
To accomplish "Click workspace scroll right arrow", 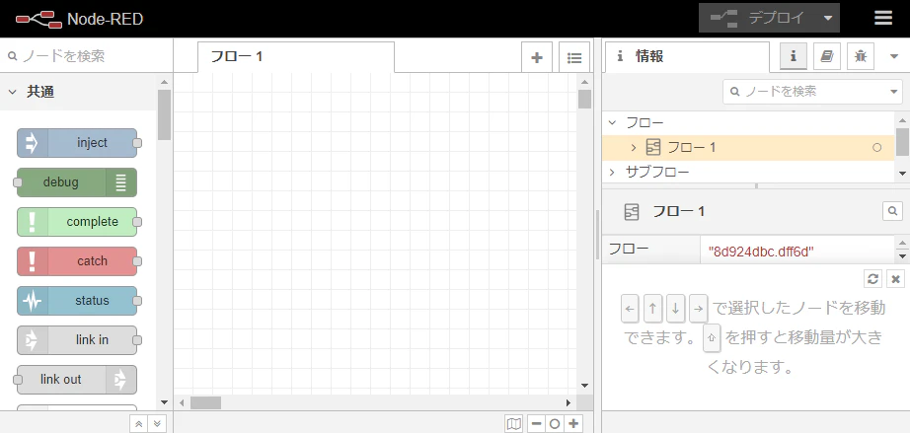I will pos(569,402).
